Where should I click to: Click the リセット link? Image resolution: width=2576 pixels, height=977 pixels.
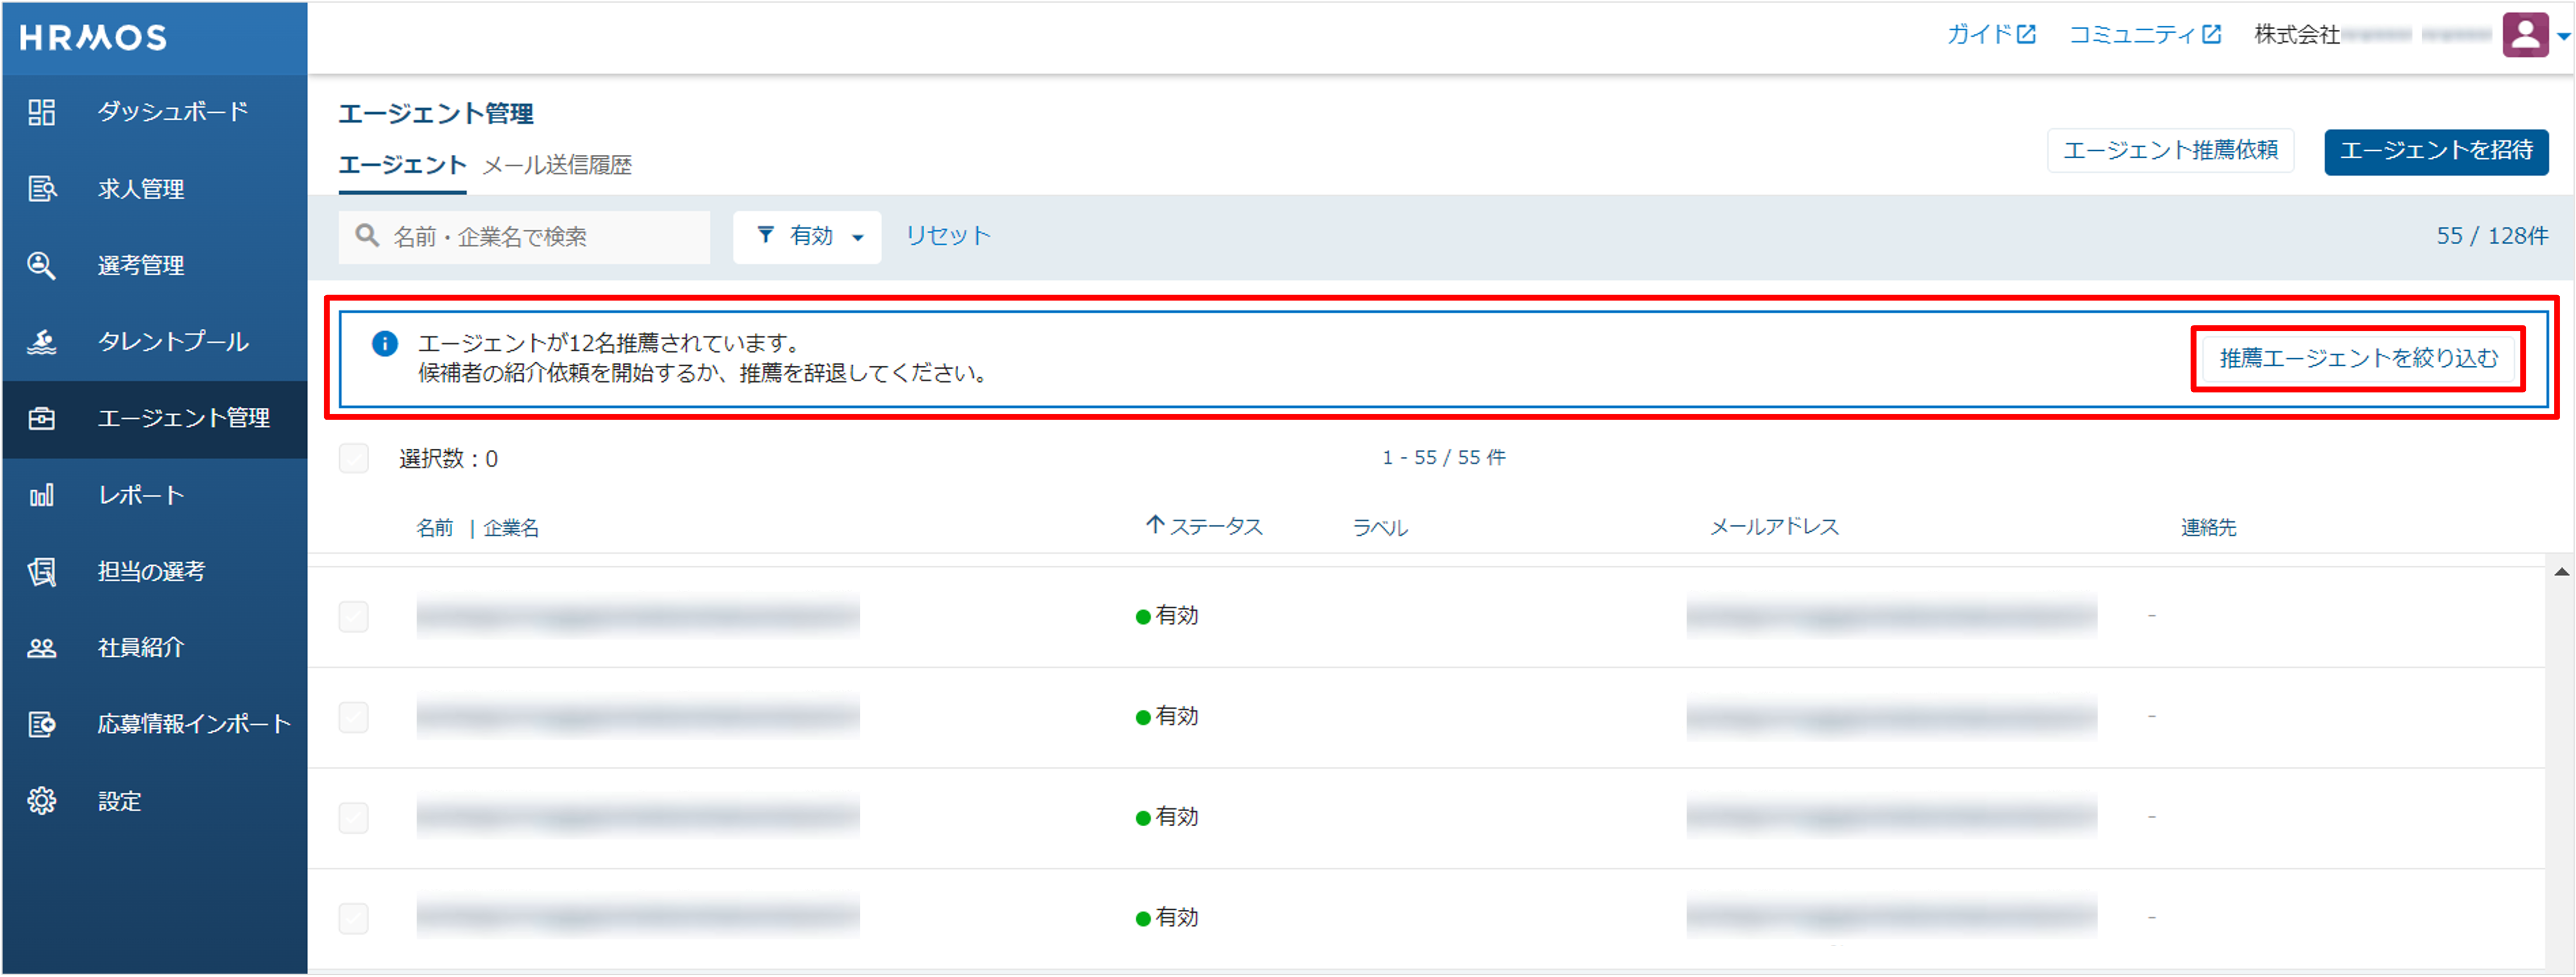pyautogui.click(x=947, y=236)
